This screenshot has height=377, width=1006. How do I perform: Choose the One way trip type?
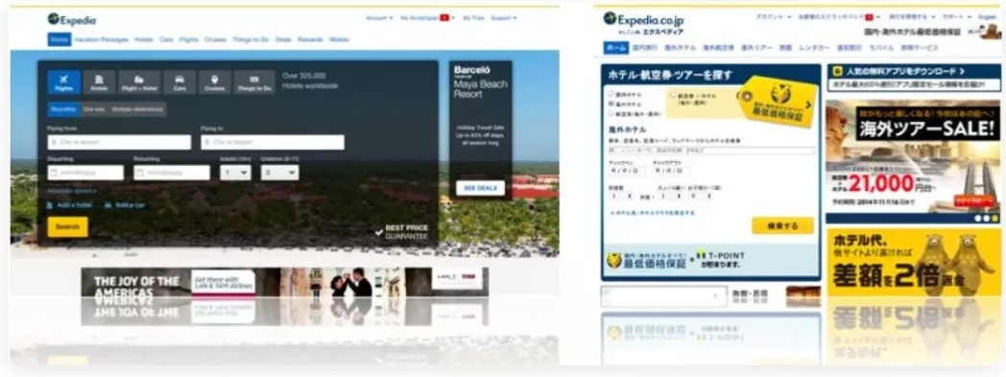click(94, 109)
